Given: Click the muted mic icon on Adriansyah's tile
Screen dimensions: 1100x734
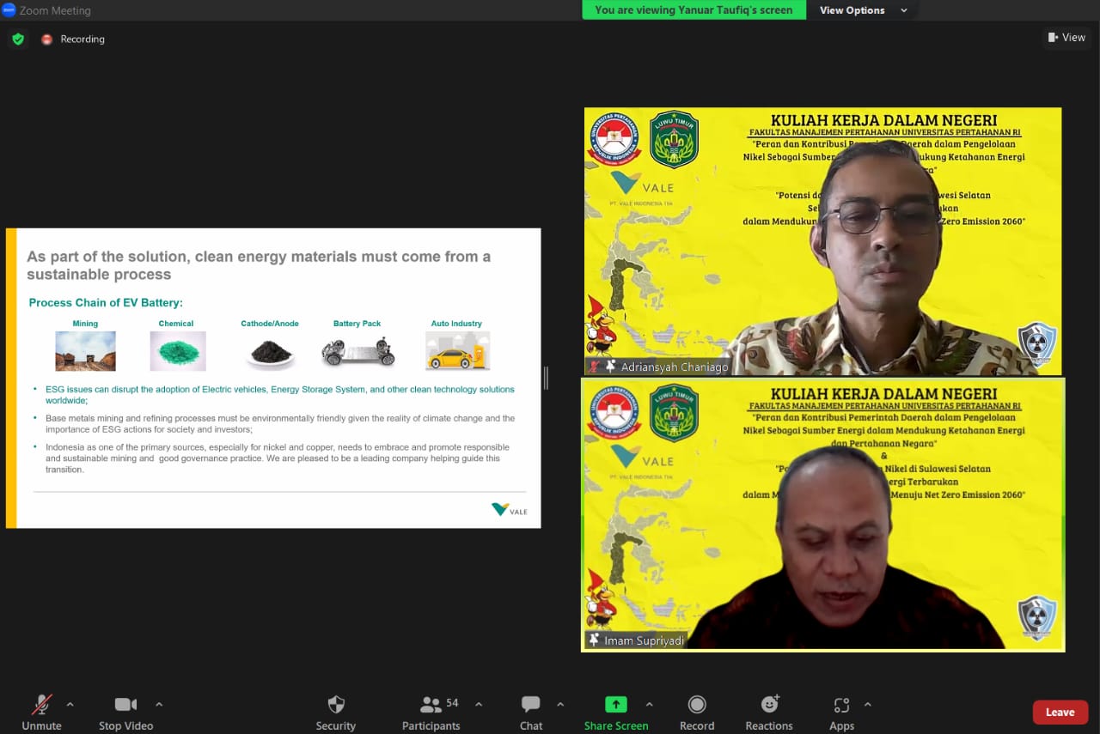Looking at the screenshot, I should click(594, 367).
